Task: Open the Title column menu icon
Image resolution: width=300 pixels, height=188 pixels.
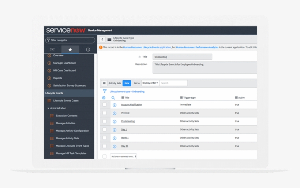Action: (123, 97)
